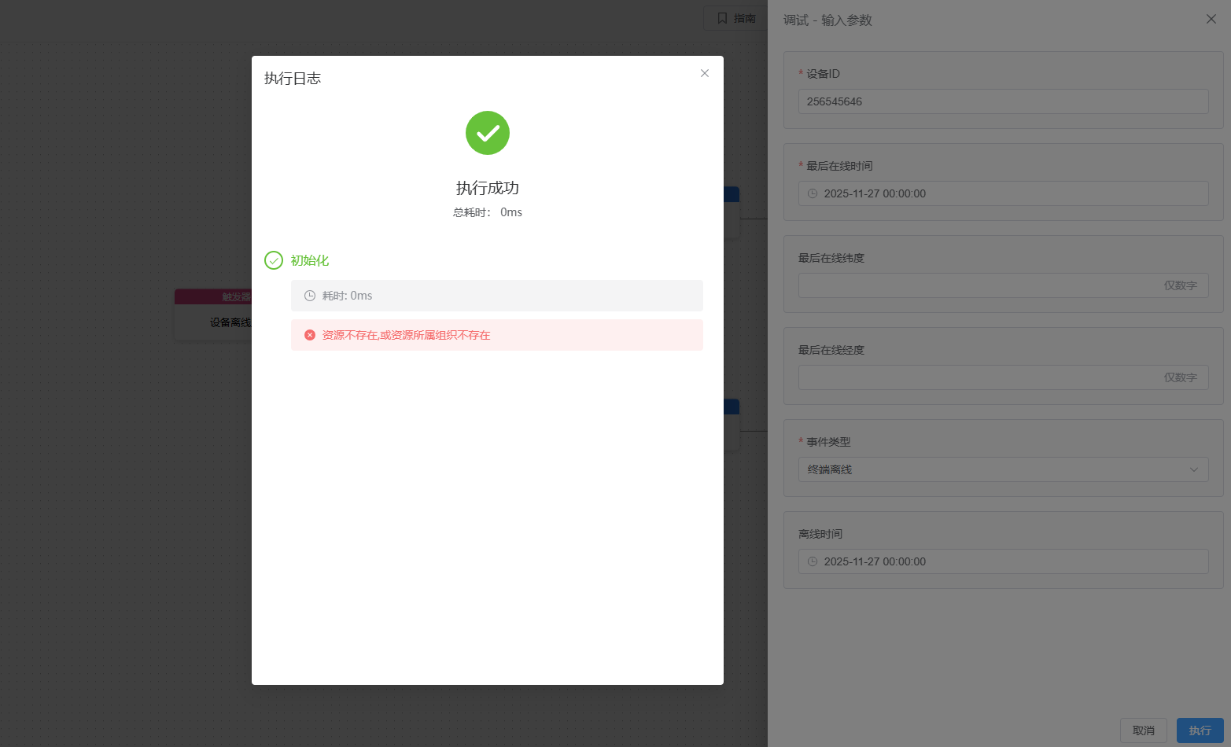Click the bookmark icon on 指南 button

point(722,18)
